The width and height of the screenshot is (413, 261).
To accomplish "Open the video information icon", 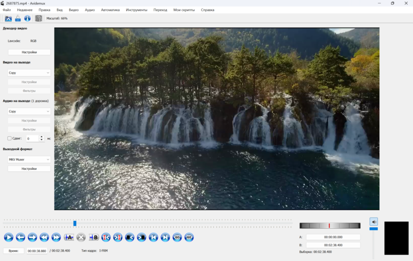I will tap(27, 18).
